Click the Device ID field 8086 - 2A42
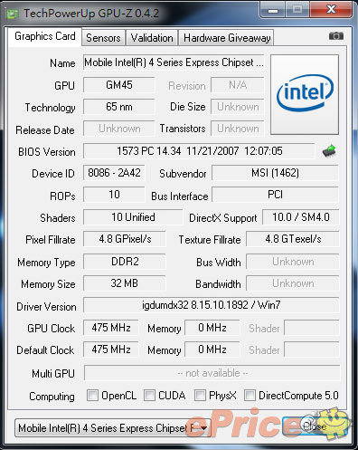Screen dimensions: 358x450 point(114,173)
